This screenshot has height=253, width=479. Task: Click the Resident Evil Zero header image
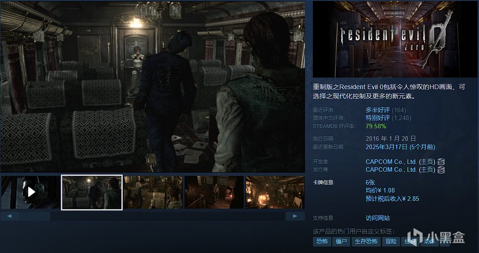tap(395, 39)
